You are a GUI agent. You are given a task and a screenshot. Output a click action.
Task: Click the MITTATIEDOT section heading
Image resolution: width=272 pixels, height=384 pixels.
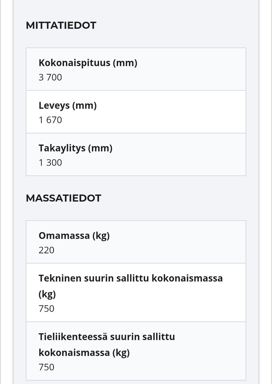pos(61,25)
